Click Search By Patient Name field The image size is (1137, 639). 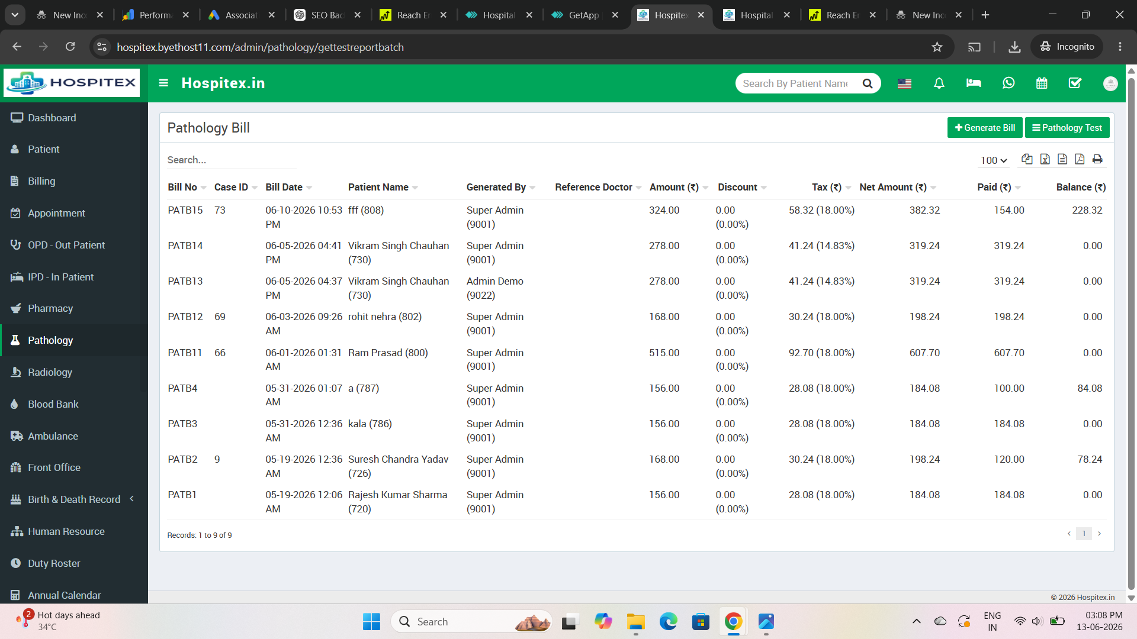point(795,83)
